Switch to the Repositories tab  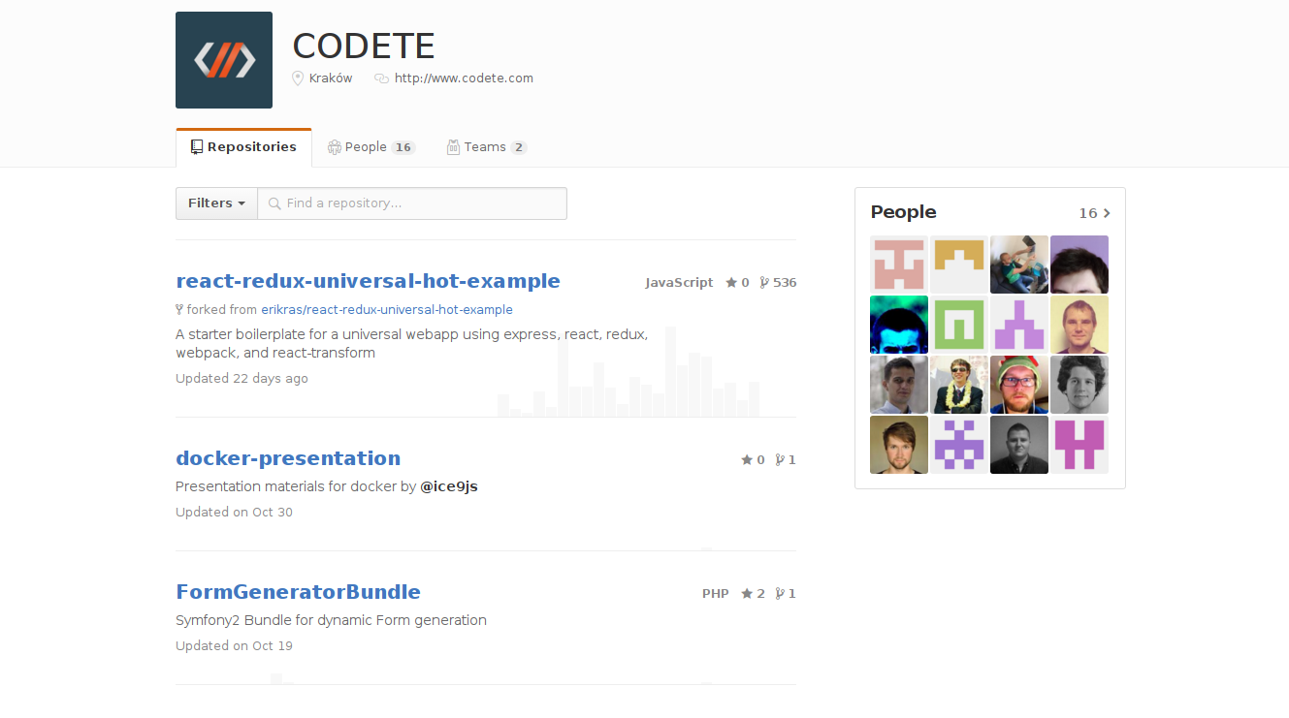[243, 147]
